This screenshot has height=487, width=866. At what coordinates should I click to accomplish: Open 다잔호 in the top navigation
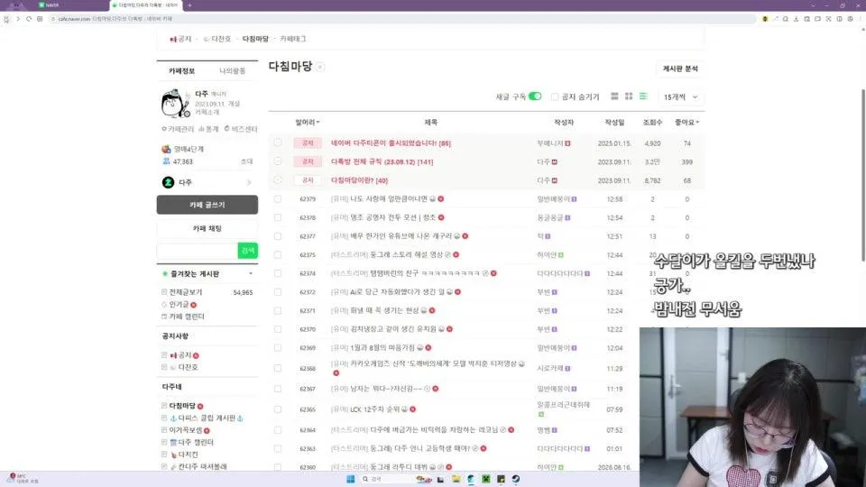[x=216, y=39]
